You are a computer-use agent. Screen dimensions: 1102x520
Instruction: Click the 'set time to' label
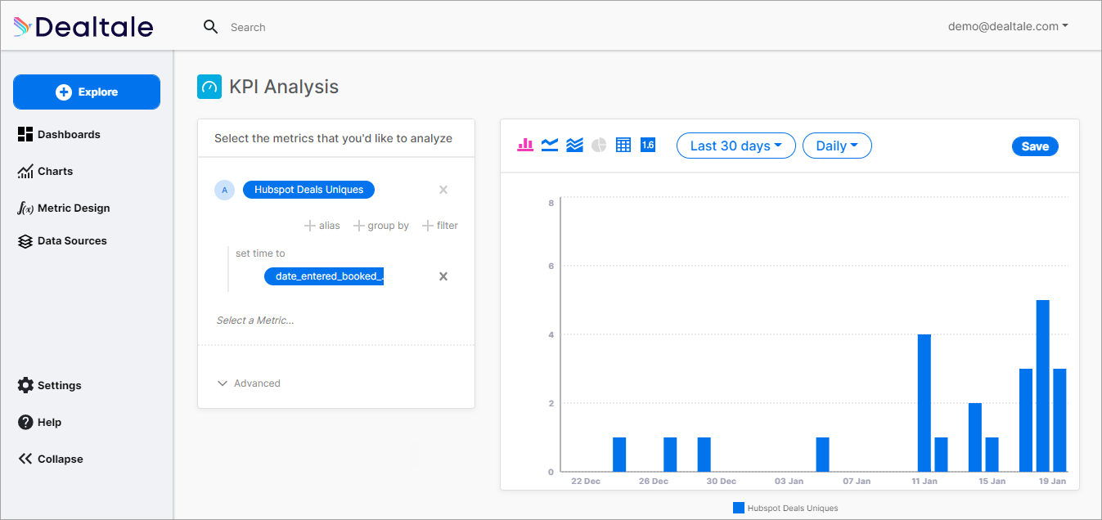(260, 253)
